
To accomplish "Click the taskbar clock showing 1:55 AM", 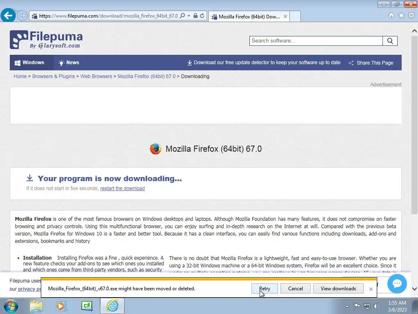I will [x=397, y=306].
